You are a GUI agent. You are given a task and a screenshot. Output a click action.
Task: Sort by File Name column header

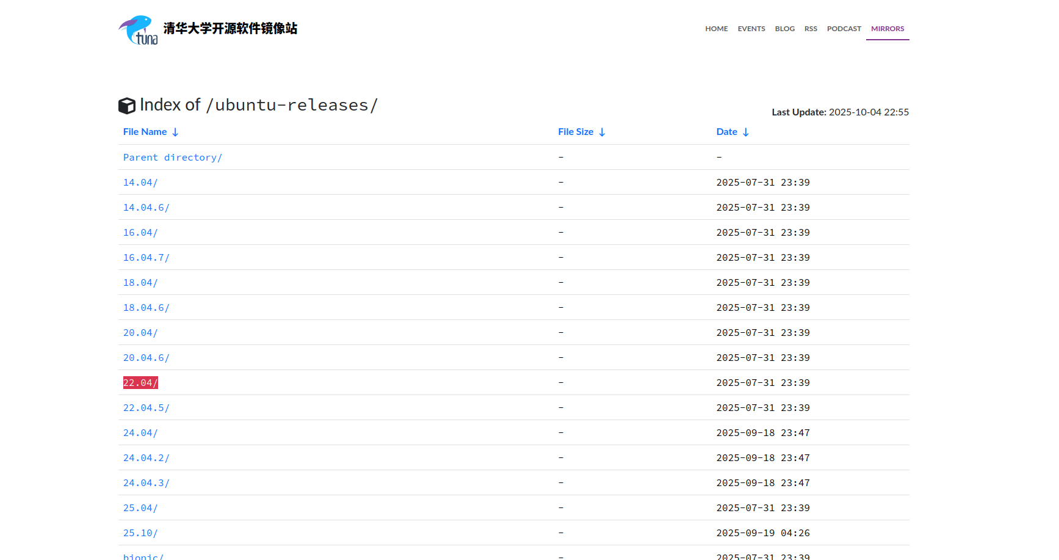pyautogui.click(x=151, y=132)
